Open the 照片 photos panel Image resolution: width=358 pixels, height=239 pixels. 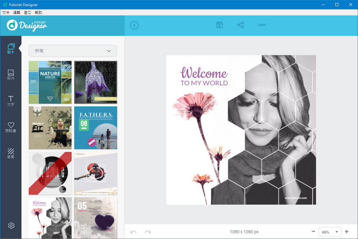pyautogui.click(x=11, y=74)
